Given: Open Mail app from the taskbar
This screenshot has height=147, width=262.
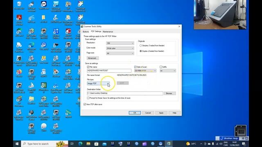Looking at the screenshot, I should point(104,144).
